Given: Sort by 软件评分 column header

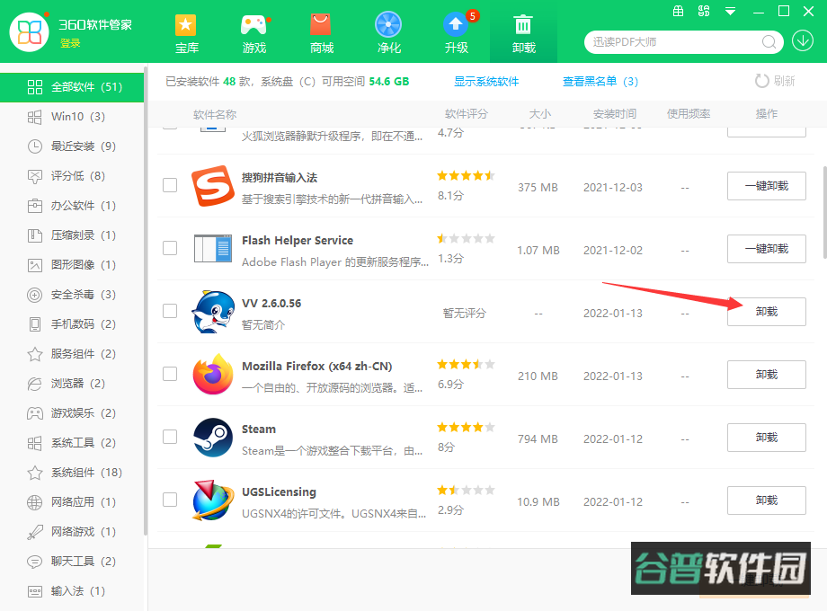Looking at the screenshot, I should [467, 114].
